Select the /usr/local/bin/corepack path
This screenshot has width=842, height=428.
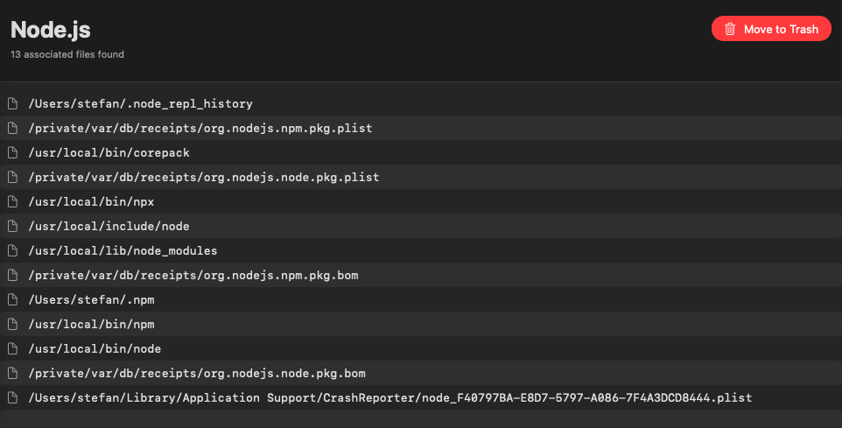tap(109, 152)
